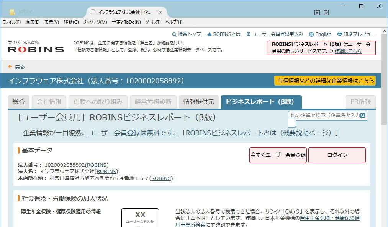Screen dimensions: 388x227
Task: Click the サイバー法人台帳 caption text
Action: [23, 42]
